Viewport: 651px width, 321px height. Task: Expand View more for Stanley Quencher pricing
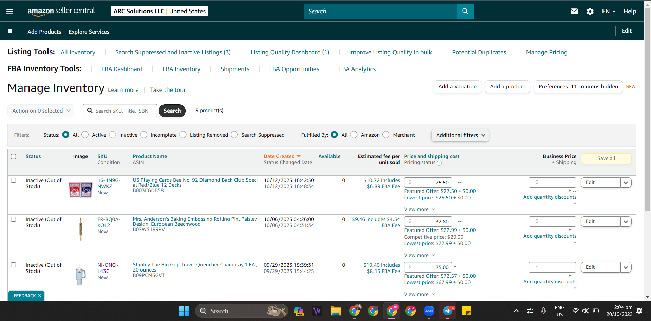tap(419, 294)
